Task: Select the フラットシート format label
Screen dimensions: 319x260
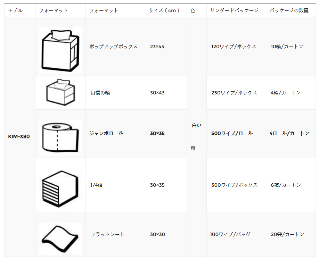Action: point(107,234)
